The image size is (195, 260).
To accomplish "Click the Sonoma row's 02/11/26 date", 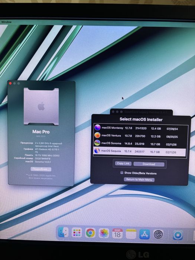I will [x=171, y=144].
